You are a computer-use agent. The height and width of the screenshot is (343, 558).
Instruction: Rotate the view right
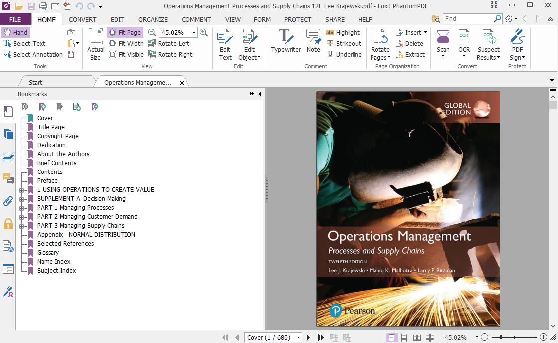point(170,54)
